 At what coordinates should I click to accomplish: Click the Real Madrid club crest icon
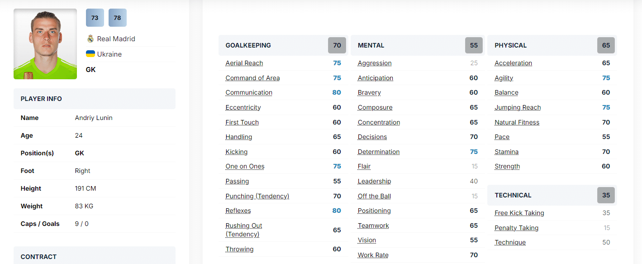click(90, 39)
